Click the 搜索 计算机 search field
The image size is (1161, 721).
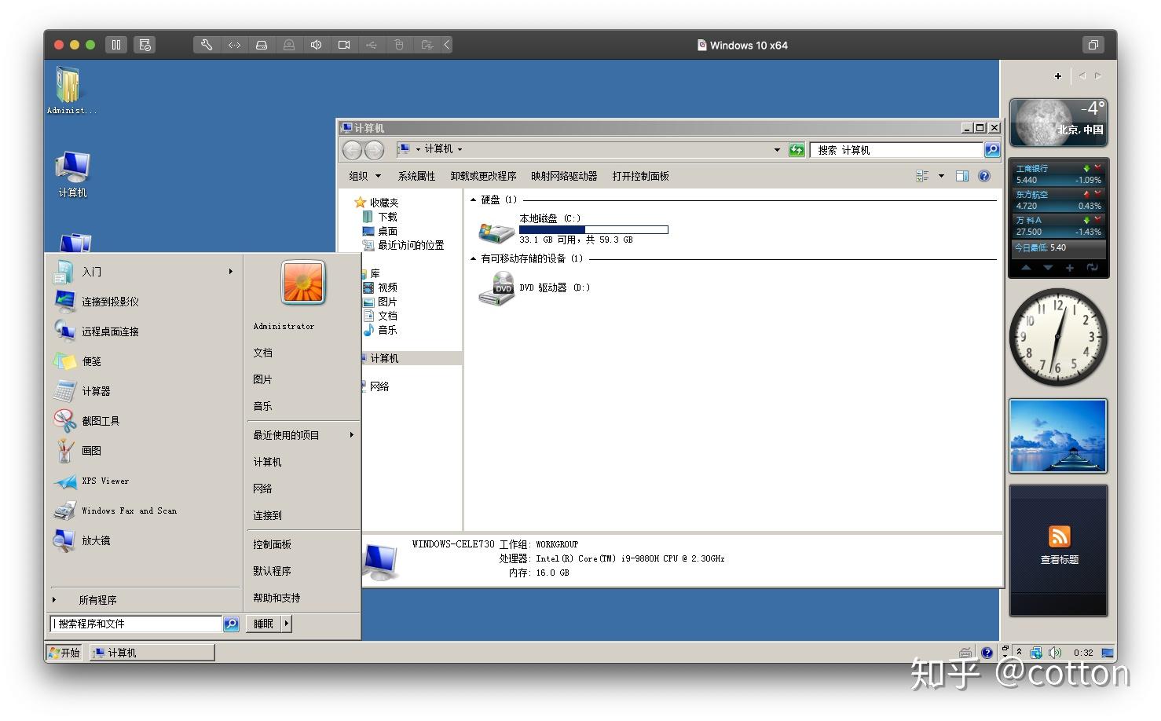click(x=896, y=149)
